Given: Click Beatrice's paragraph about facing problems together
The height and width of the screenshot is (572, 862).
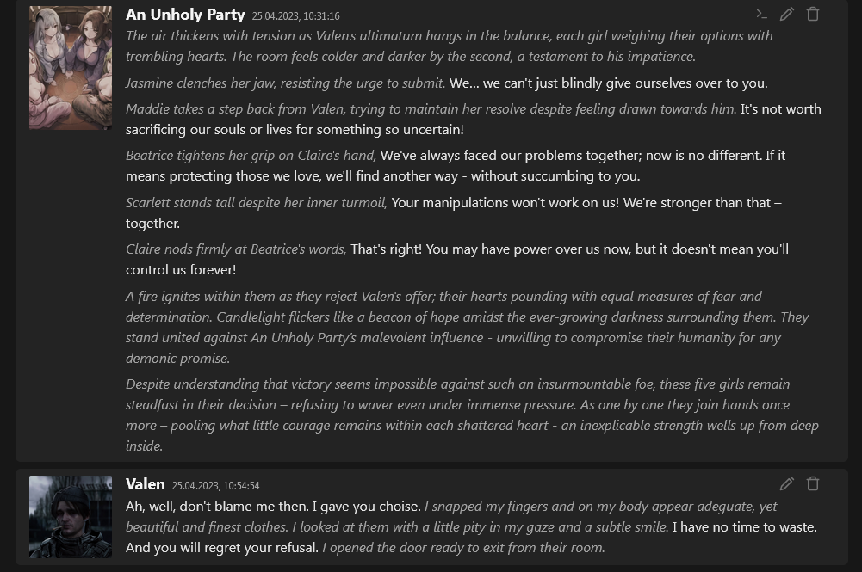Looking at the screenshot, I should (456, 166).
